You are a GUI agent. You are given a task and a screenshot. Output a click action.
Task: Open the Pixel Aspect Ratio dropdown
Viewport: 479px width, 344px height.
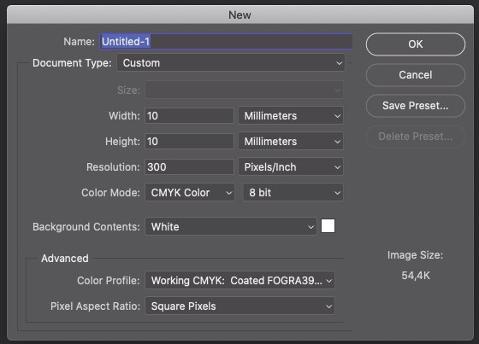239,306
